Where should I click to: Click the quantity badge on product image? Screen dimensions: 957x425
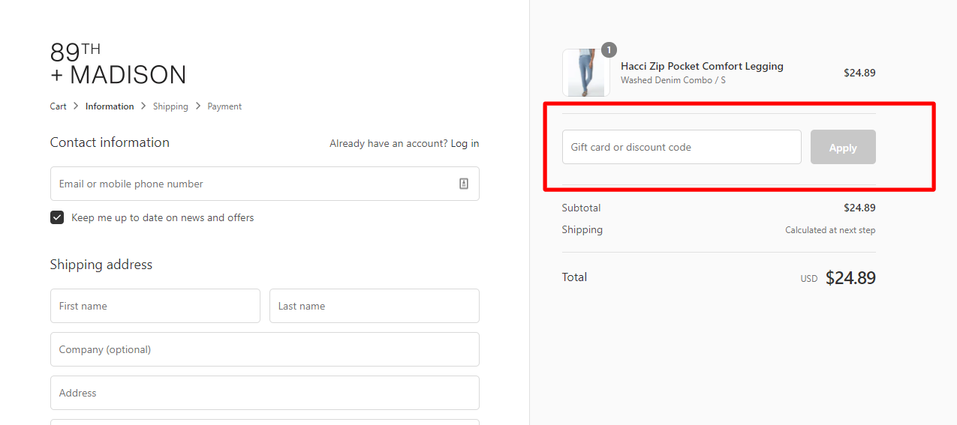[x=609, y=50]
